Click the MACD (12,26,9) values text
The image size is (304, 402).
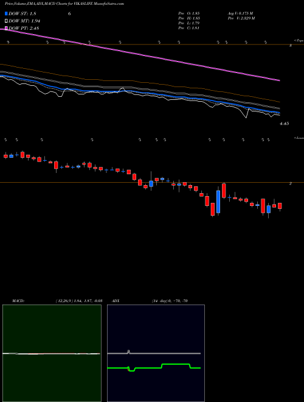click(x=79, y=301)
